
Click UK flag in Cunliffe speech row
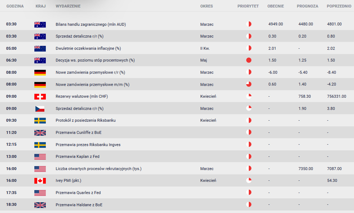[x=40, y=133]
